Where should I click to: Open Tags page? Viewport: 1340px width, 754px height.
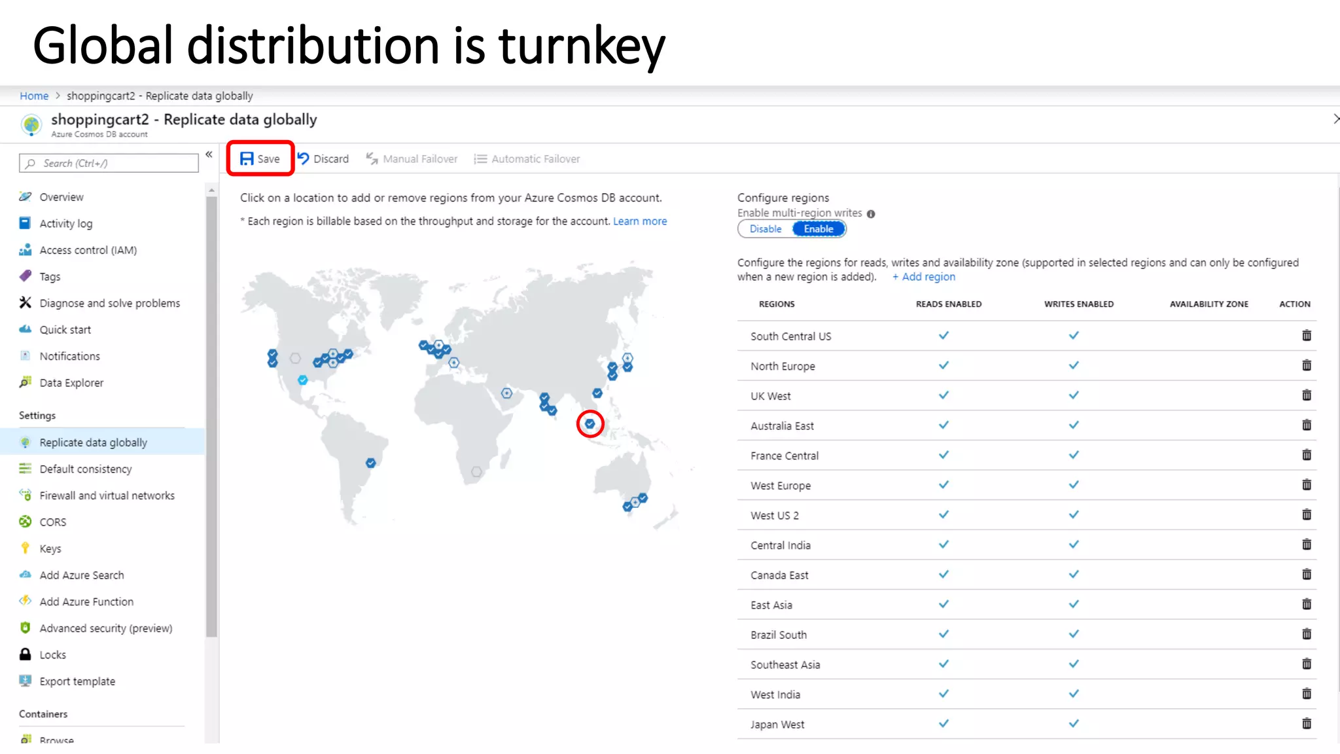tap(50, 276)
